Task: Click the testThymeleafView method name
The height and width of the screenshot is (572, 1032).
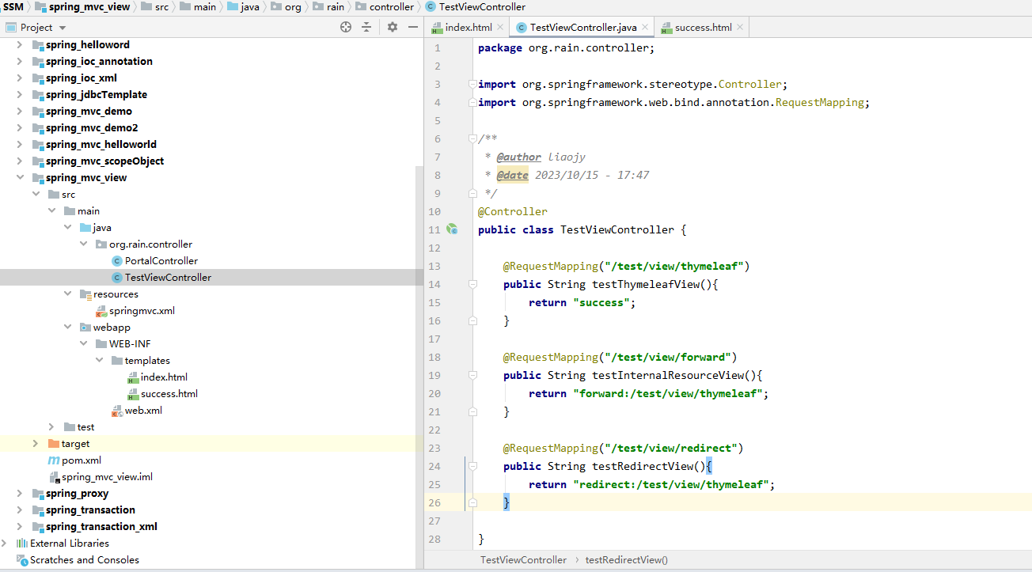Action: coord(645,285)
